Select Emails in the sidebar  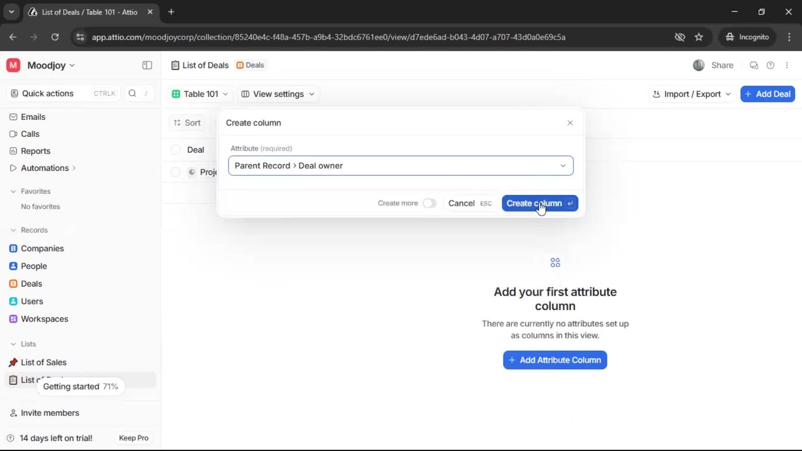coord(33,117)
